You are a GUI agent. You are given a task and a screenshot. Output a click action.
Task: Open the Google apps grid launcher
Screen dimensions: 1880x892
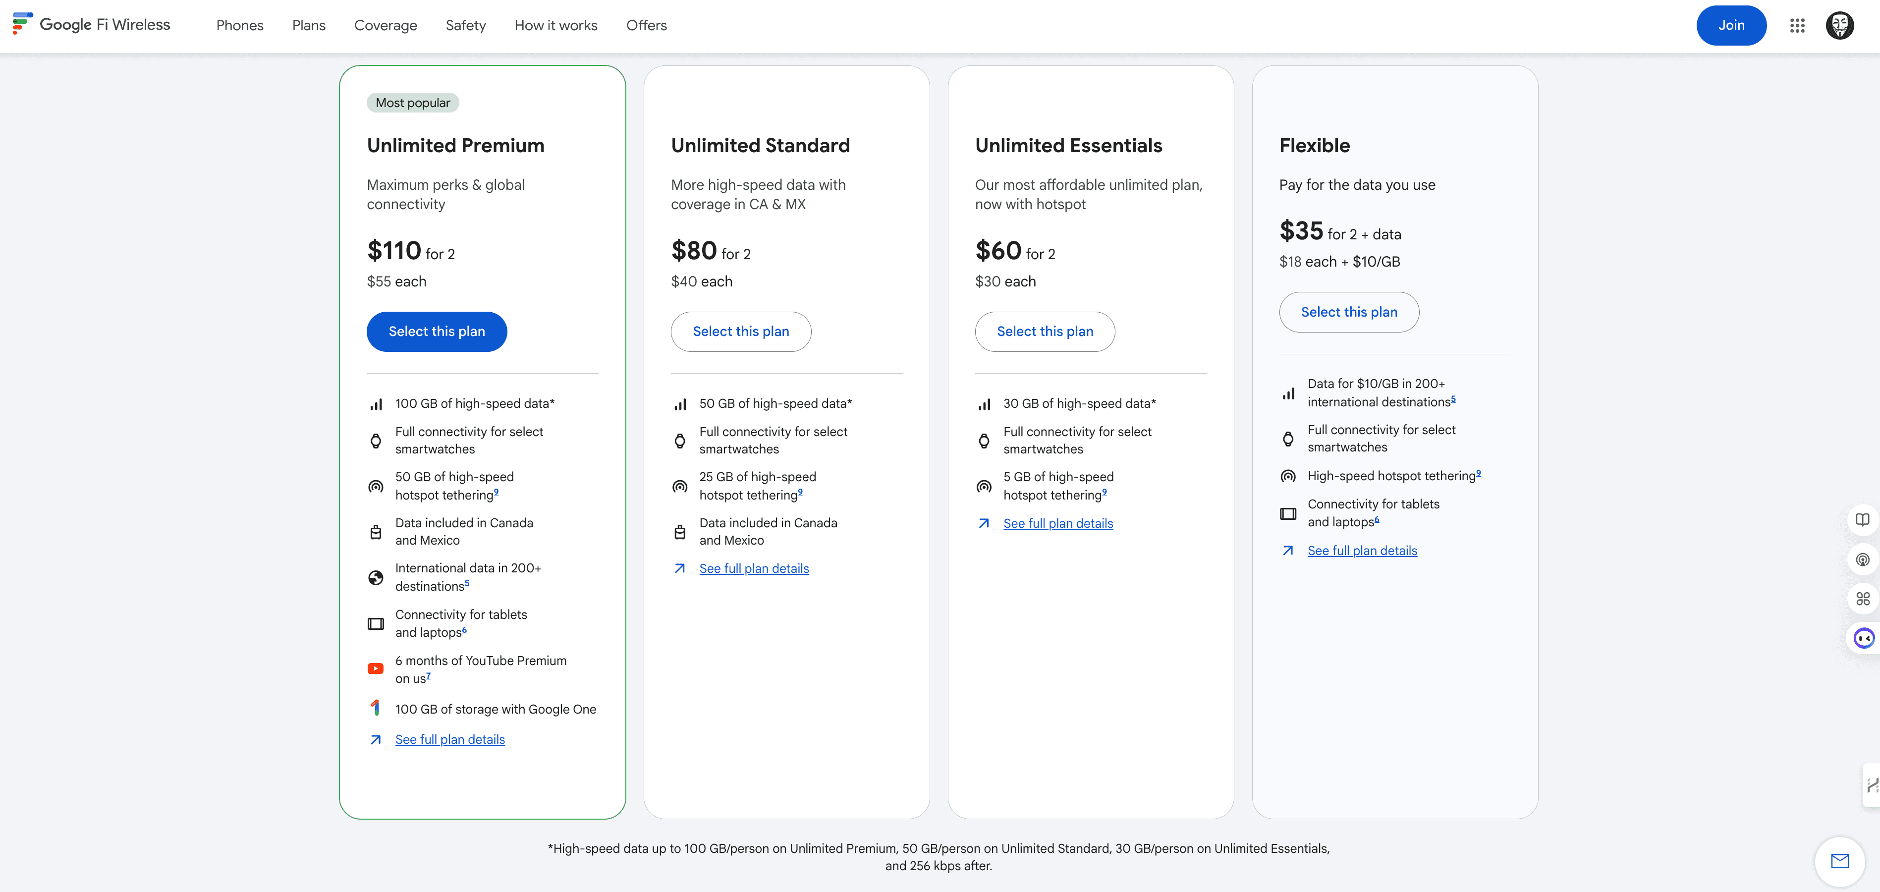[1798, 25]
